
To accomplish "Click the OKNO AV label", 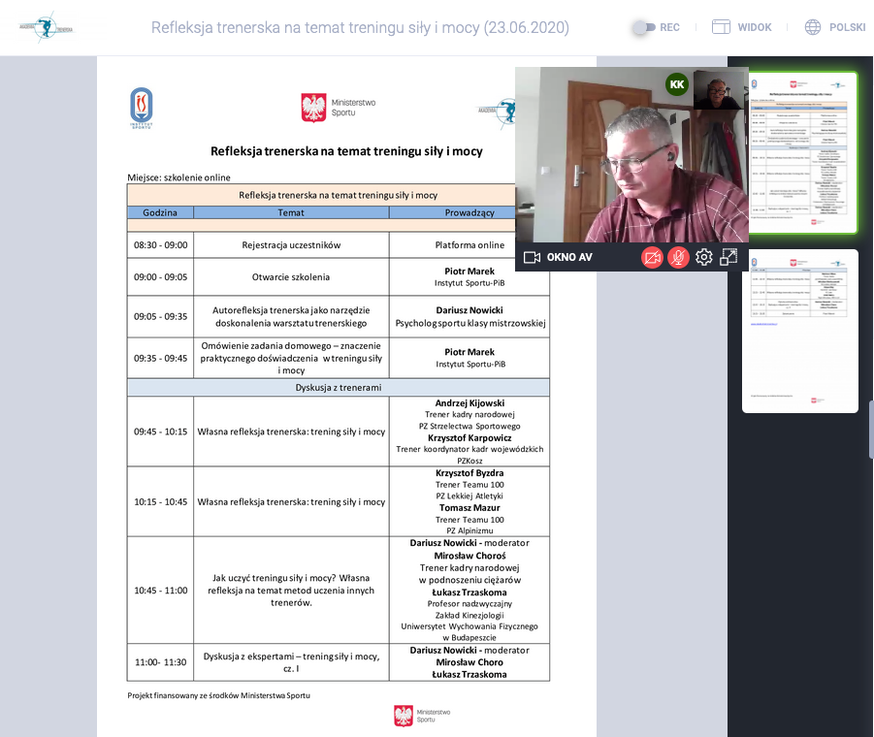I will pyautogui.click(x=569, y=257).
